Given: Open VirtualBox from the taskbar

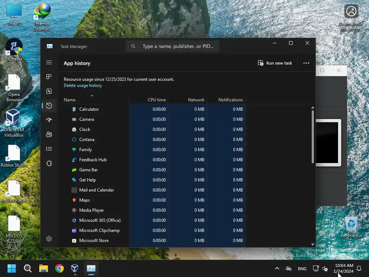Looking at the screenshot, I should pos(75,268).
